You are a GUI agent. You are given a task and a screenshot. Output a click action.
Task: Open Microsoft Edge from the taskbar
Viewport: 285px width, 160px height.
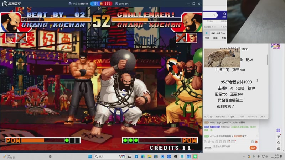[143, 156]
